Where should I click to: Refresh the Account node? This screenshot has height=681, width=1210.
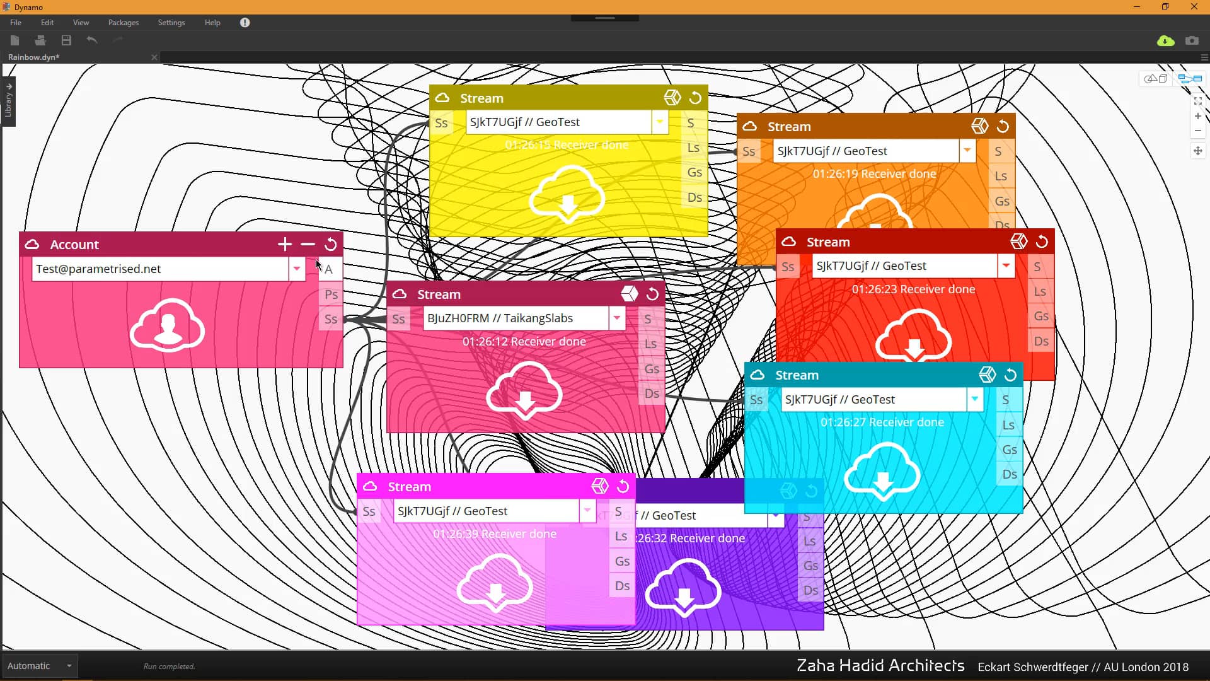click(330, 245)
